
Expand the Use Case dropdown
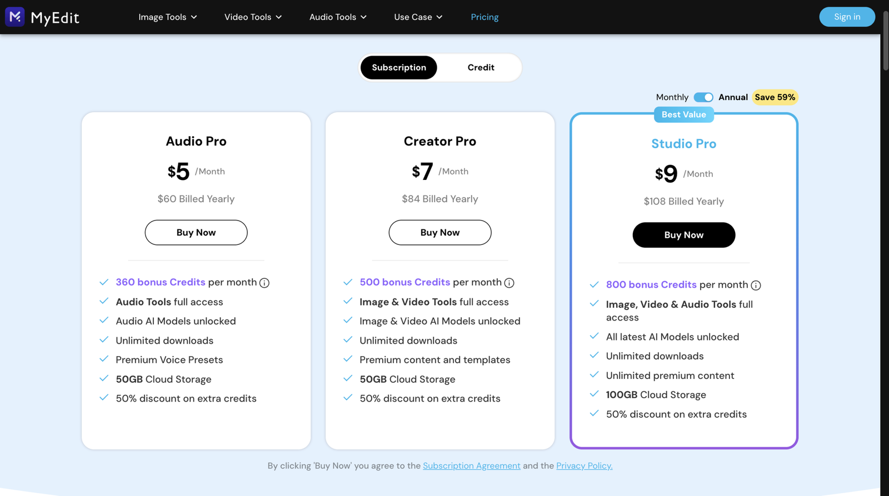418,17
